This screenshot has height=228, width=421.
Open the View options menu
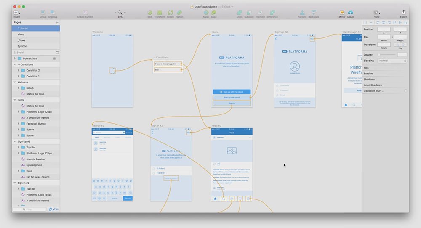click(x=376, y=12)
